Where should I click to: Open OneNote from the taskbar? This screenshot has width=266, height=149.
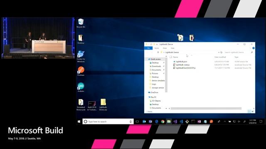click(199, 121)
